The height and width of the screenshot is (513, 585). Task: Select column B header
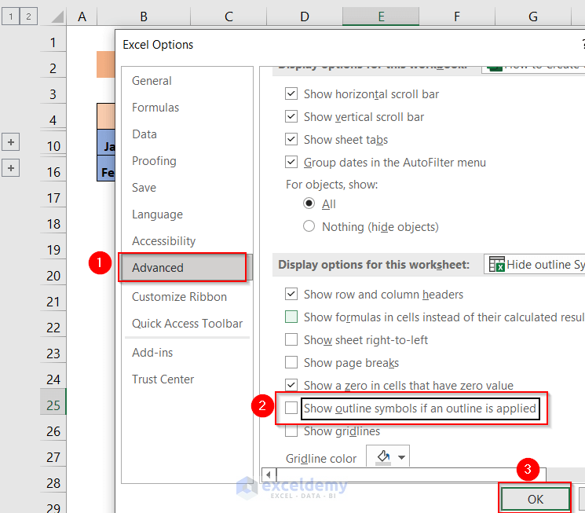tap(144, 16)
